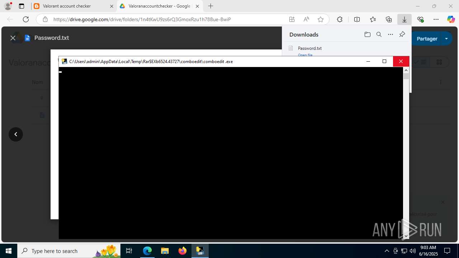Viewport: 459px width, 258px height.
Task: Click console scrollbar down arrow
Action: [x=406, y=236]
